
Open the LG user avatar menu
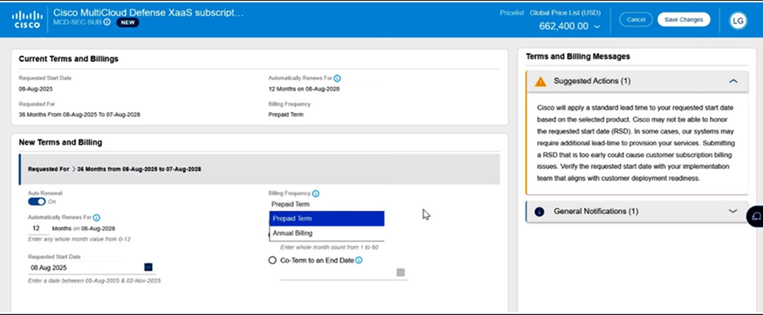tap(738, 20)
